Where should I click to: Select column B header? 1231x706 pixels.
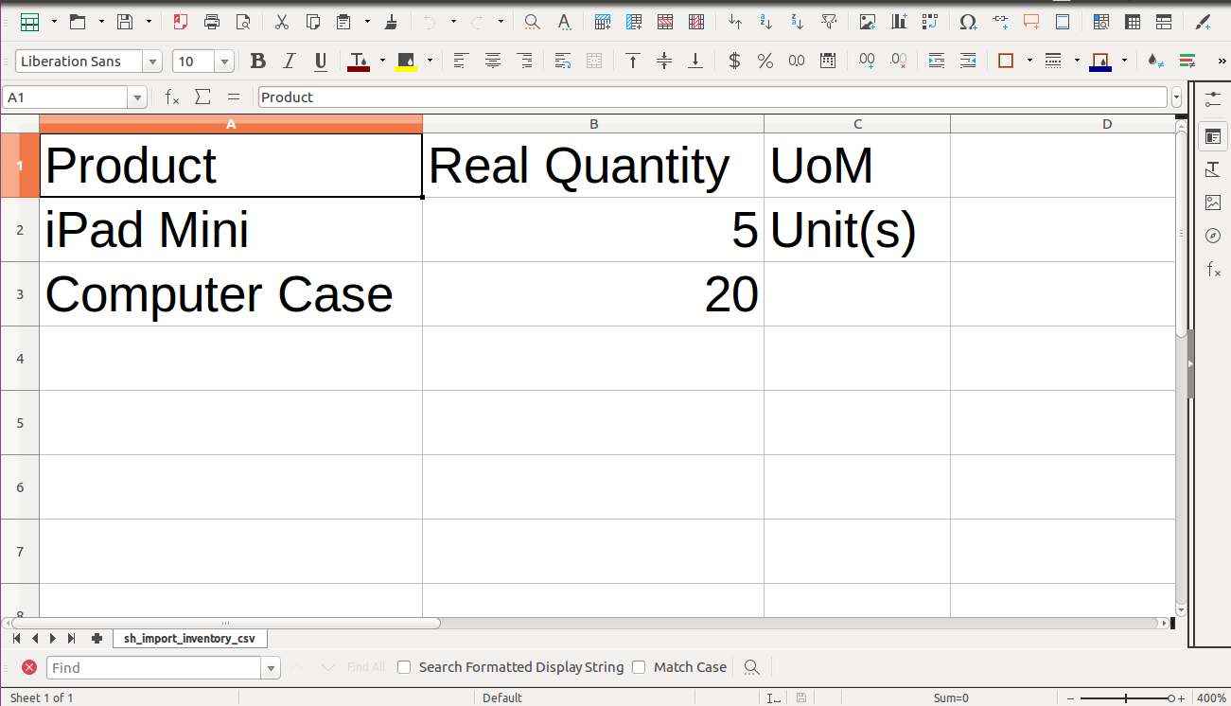pos(593,124)
